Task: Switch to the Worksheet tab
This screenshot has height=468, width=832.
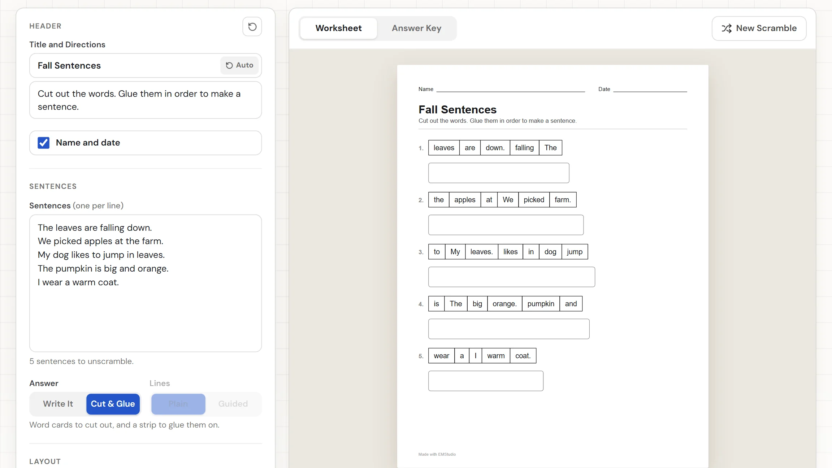Action: pos(338,28)
